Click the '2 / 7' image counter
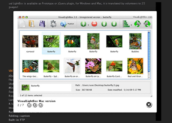The width and height of the screenshot is (172, 123). click(21, 105)
